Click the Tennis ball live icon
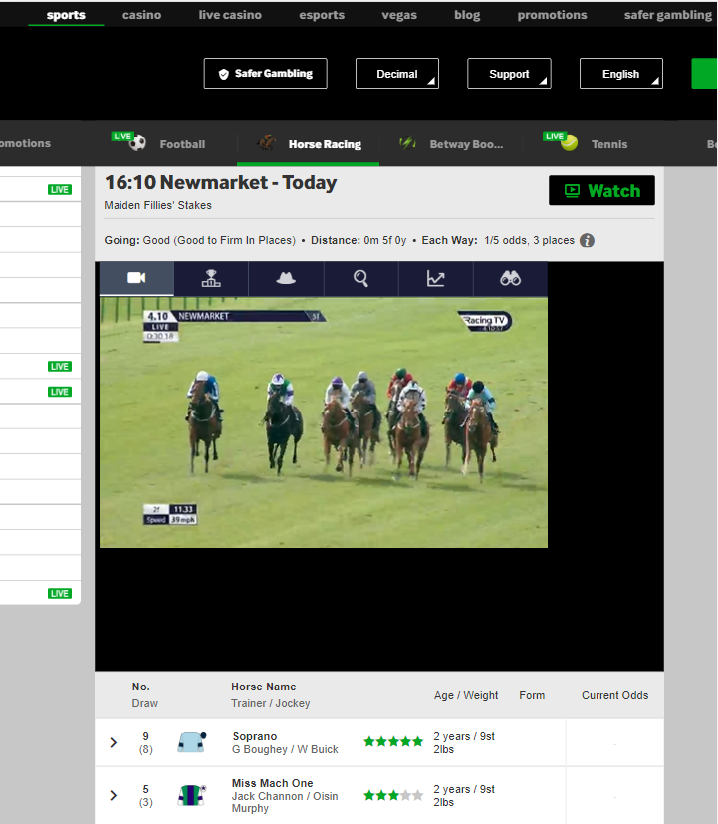718x824 pixels. point(569,142)
